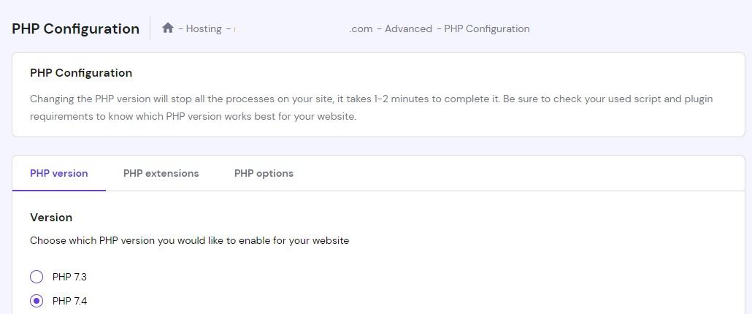Click the large PHP Configuration page title
752x314 pixels.
75,29
